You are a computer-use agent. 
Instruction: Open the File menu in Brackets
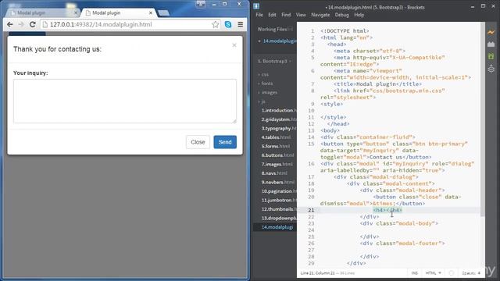click(259, 15)
